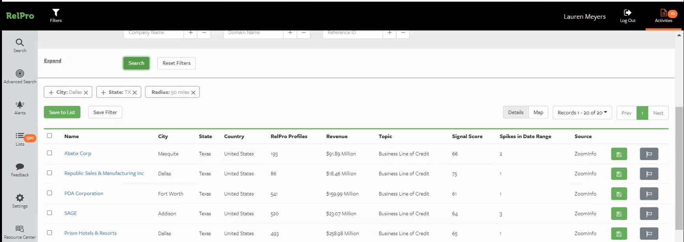Check the PDA Corporation checkbox
Image resolution: width=684 pixels, height=242 pixels.
49,193
